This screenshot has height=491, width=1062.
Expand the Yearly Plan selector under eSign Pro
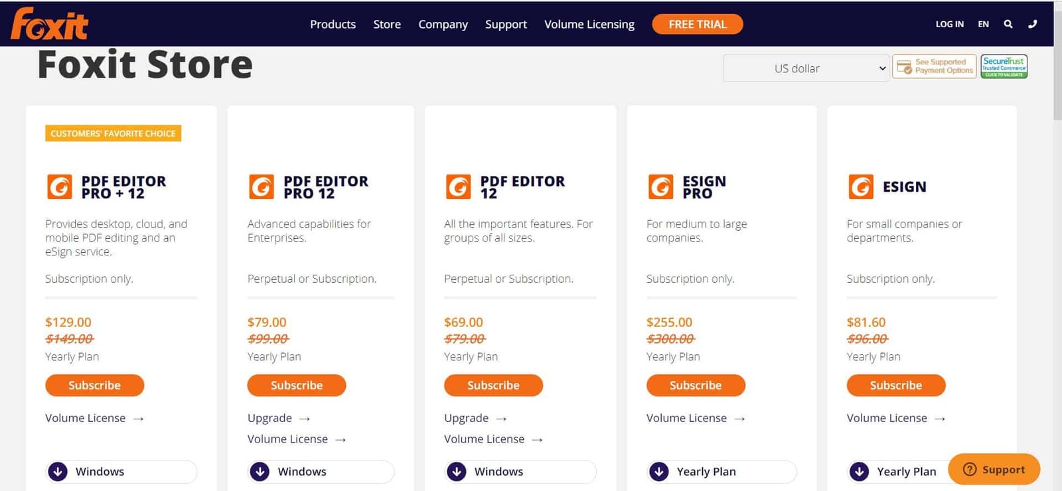[x=721, y=471]
